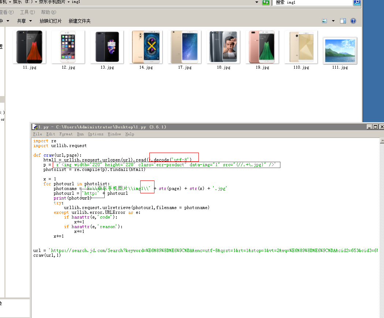Click the 'def craw(url,page):' code line
This screenshot has width=384, height=318.
(57, 155)
